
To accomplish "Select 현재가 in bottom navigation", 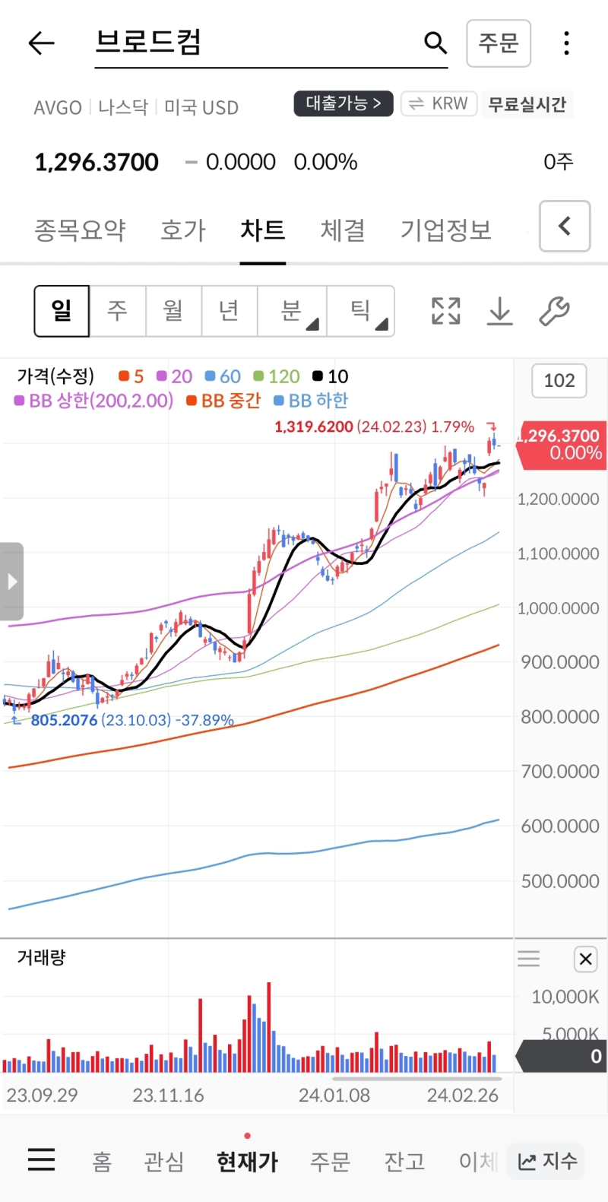I will (x=247, y=1162).
